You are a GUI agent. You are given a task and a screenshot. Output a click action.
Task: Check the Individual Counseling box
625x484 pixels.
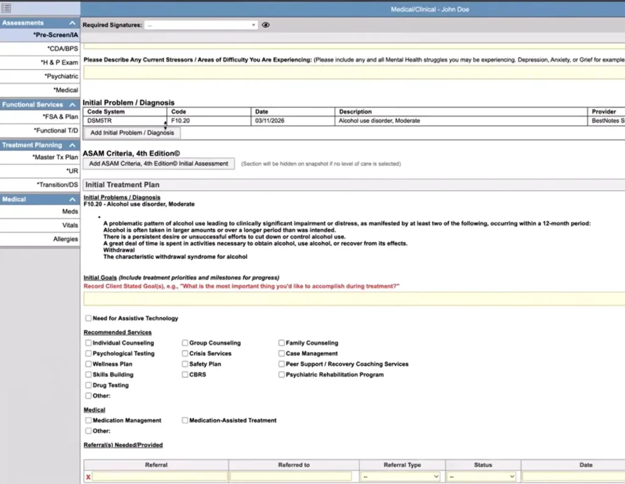coord(88,343)
